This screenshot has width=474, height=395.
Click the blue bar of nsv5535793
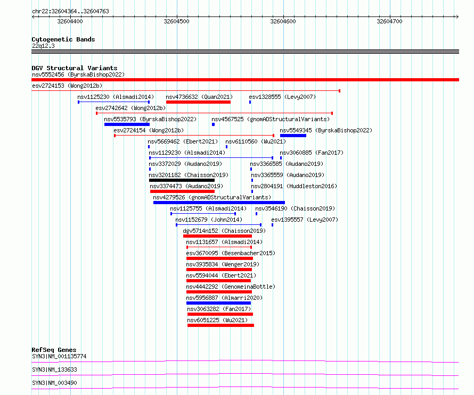pos(127,124)
